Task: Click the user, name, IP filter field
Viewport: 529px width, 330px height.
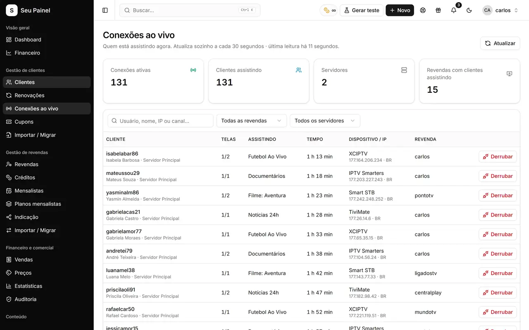Action: click(x=160, y=121)
